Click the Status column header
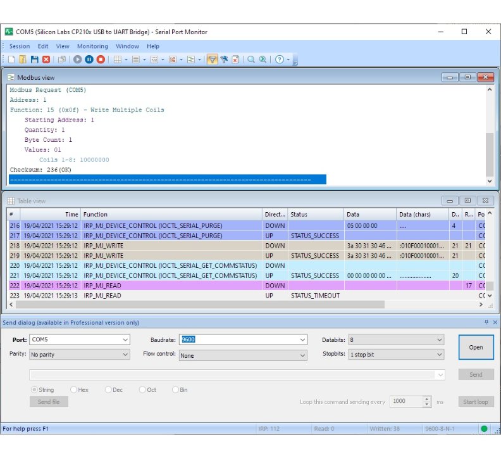This screenshot has width=501, height=456. pos(316,215)
